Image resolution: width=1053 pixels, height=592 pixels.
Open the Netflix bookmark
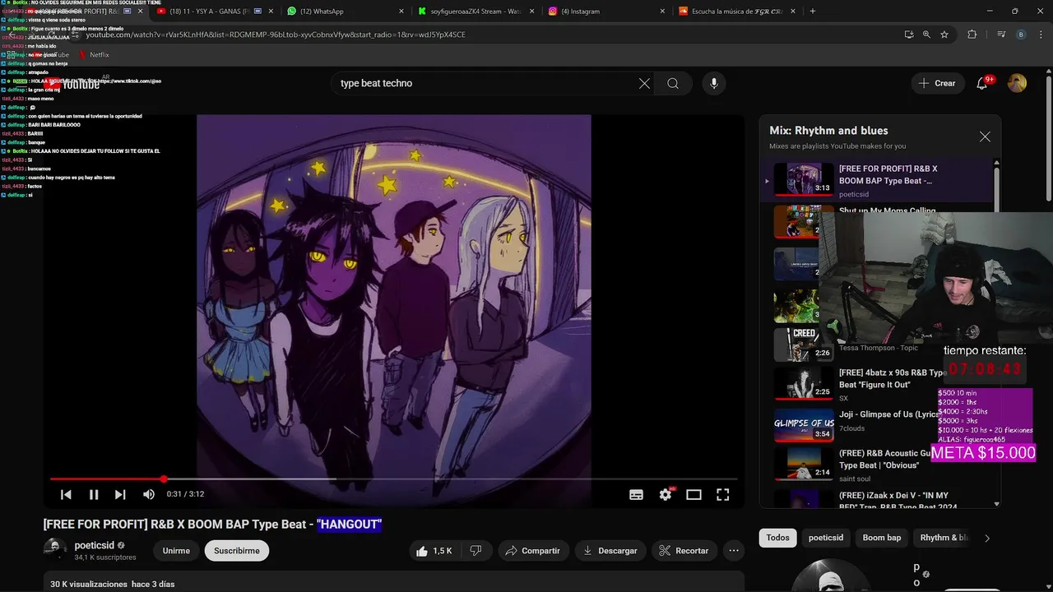click(x=94, y=55)
